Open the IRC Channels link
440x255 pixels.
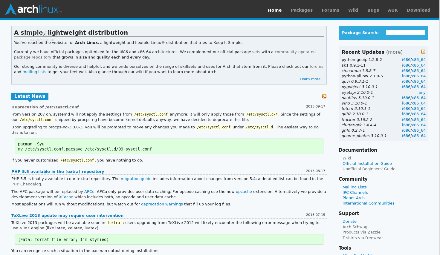click(x=355, y=193)
